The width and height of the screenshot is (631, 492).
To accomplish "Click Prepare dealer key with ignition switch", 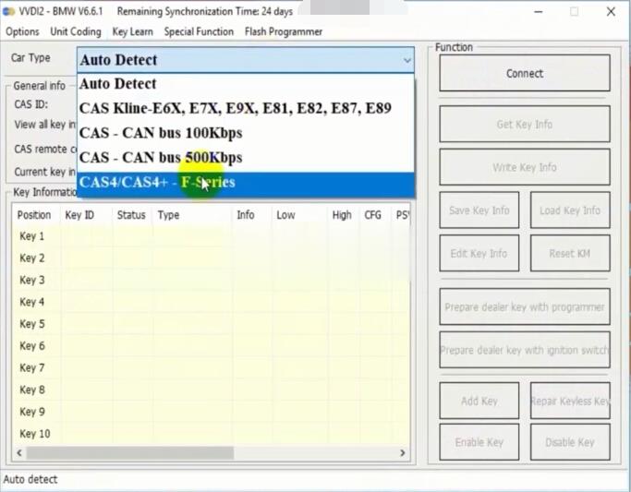I will click(525, 350).
